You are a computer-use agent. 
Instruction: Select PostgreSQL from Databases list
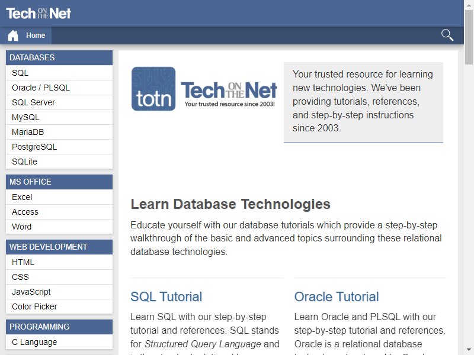[59, 147]
